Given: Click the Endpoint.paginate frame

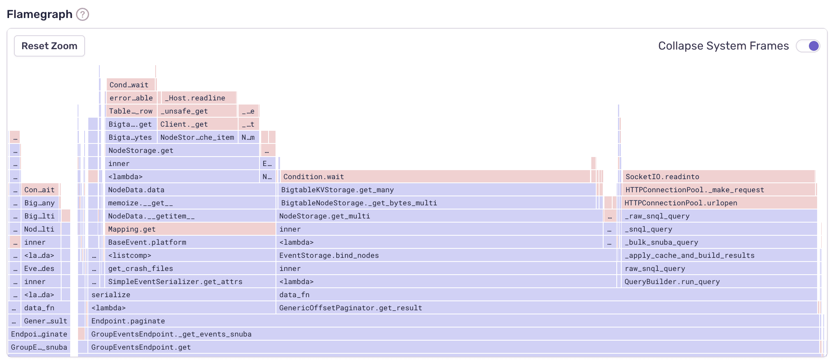Looking at the screenshot, I should coord(452,321).
